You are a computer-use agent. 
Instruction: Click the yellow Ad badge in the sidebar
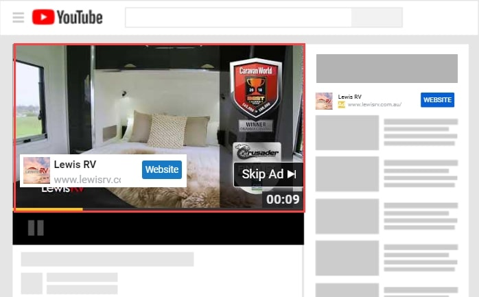[341, 105]
